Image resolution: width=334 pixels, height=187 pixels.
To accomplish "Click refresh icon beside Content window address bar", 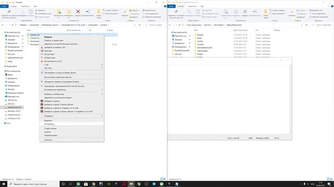I will click(139, 25).
